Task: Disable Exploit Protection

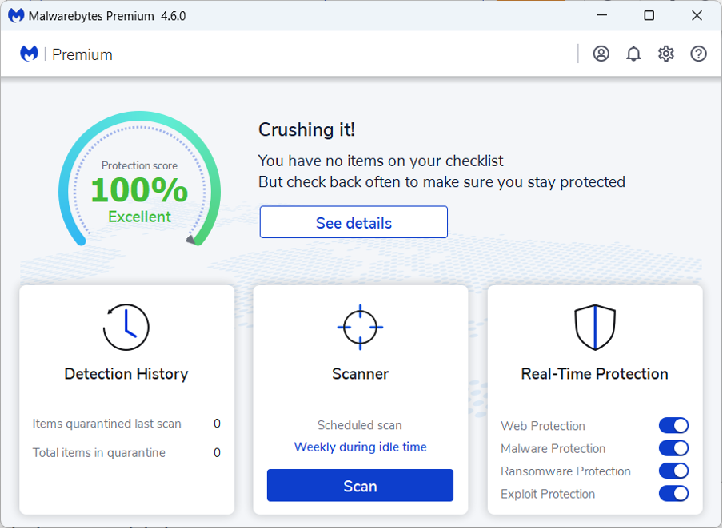Action: [x=674, y=494]
